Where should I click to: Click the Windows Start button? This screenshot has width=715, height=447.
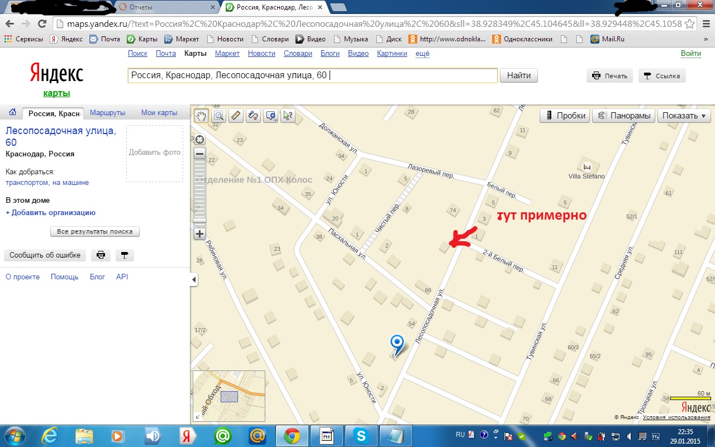tap(15, 435)
